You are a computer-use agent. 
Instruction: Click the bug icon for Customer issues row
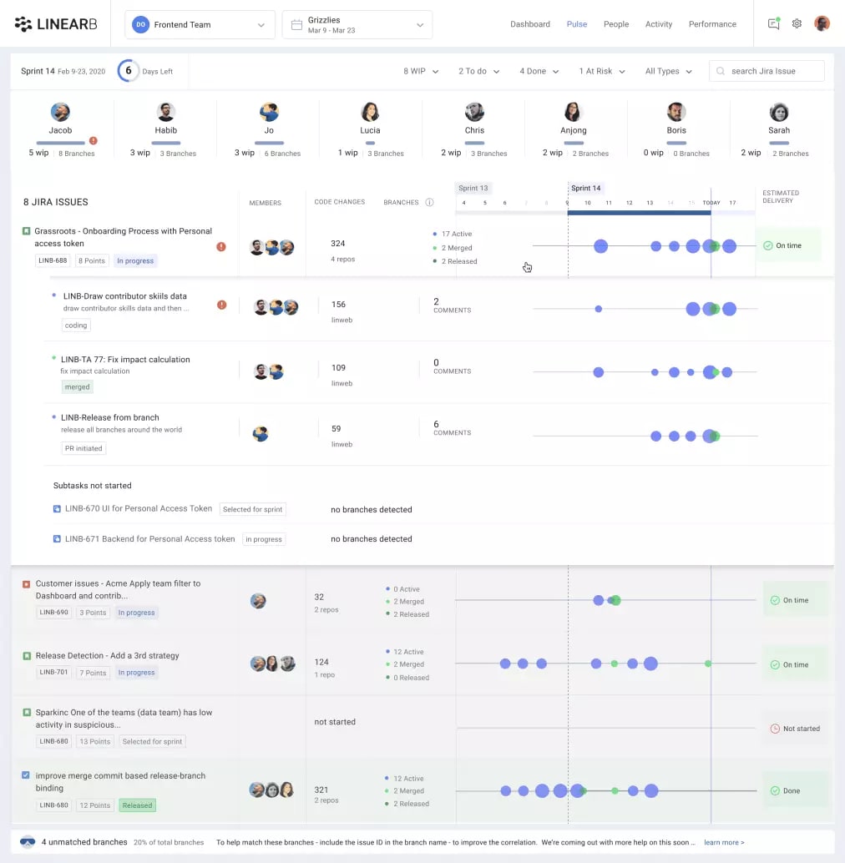click(x=26, y=584)
